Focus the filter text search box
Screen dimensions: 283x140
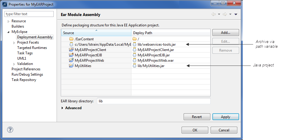pos(29,14)
